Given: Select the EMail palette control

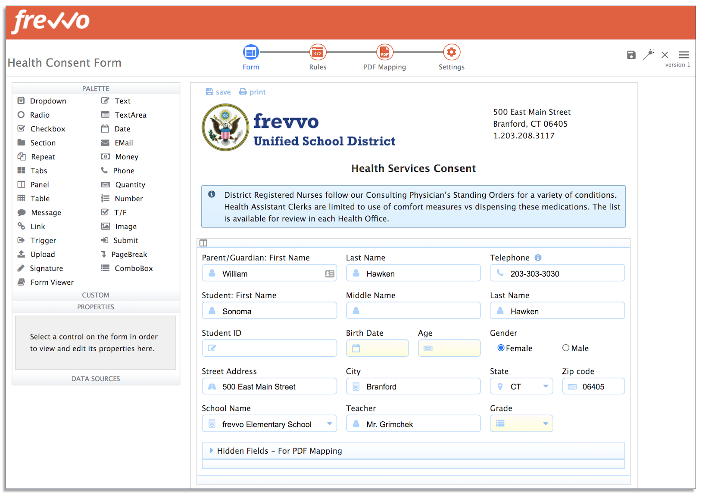Looking at the screenshot, I should [117, 143].
